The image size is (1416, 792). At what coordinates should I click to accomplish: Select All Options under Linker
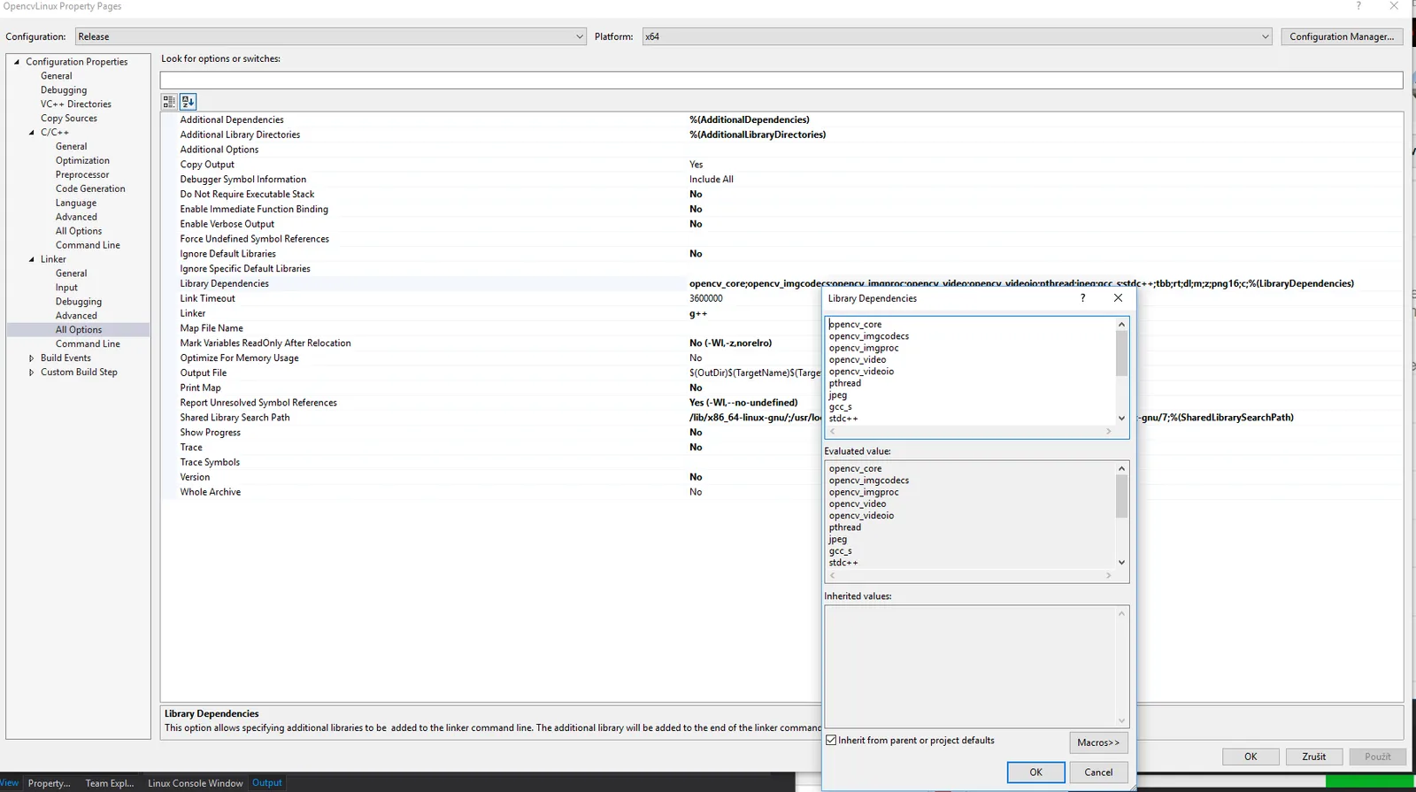(79, 330)
